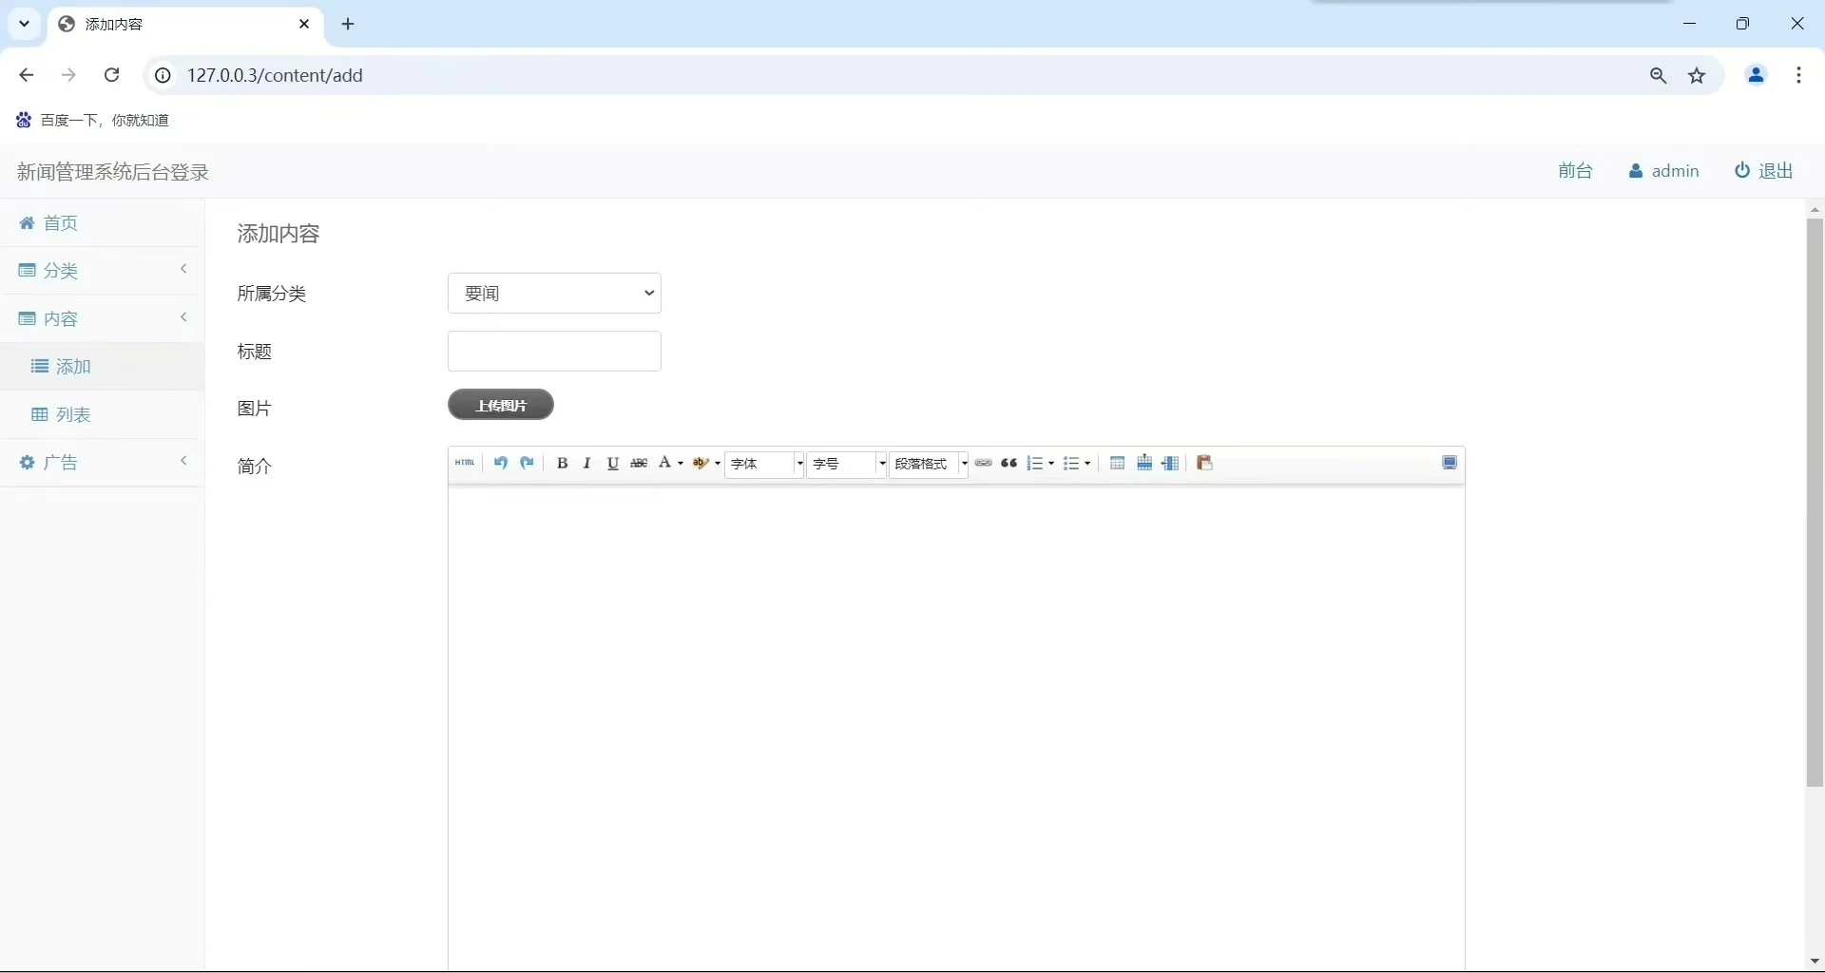Open the 字体 font family dropdown

tap(765, 465)
